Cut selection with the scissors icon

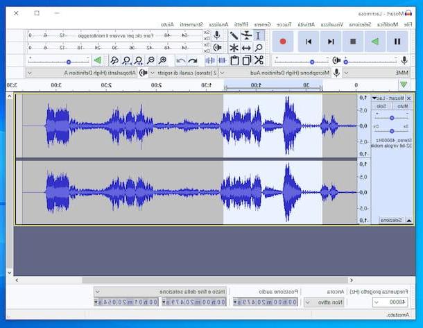(259, 60)
